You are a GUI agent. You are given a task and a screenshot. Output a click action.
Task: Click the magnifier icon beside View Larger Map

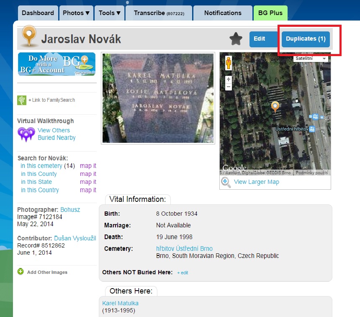226,182
